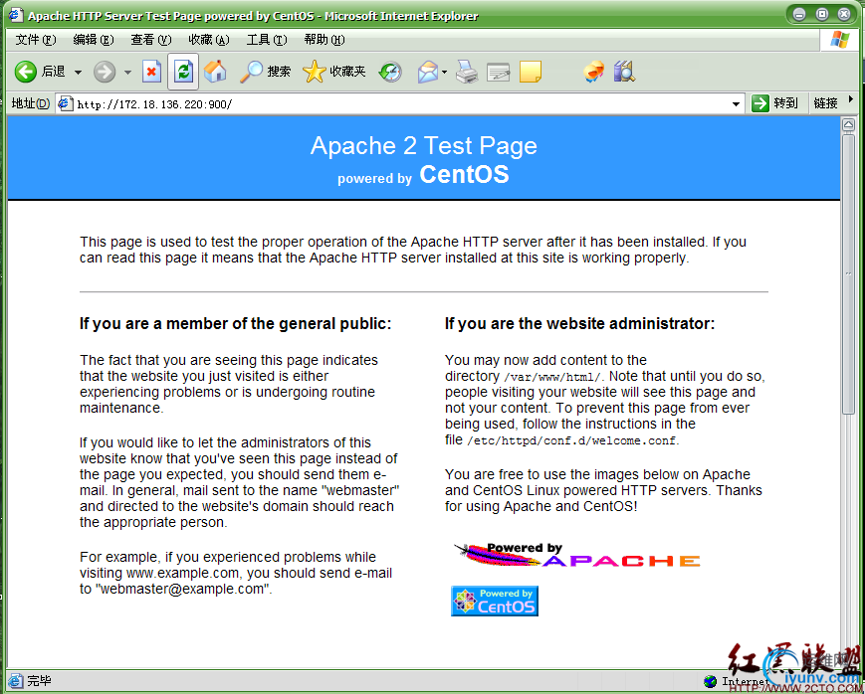Click the Internet zone globe icon
Image resolution: width=865 pixels, height=694 pixels.
click(711, 682)
